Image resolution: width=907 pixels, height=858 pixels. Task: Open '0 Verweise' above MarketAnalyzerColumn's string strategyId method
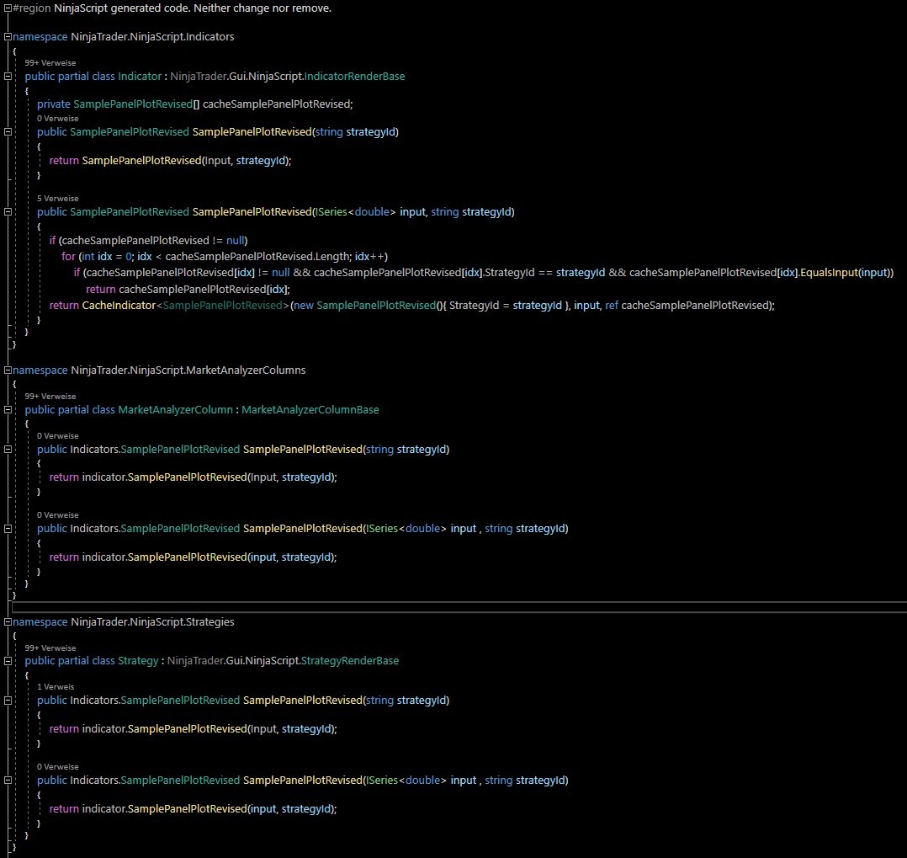click(x=58, y=435)
